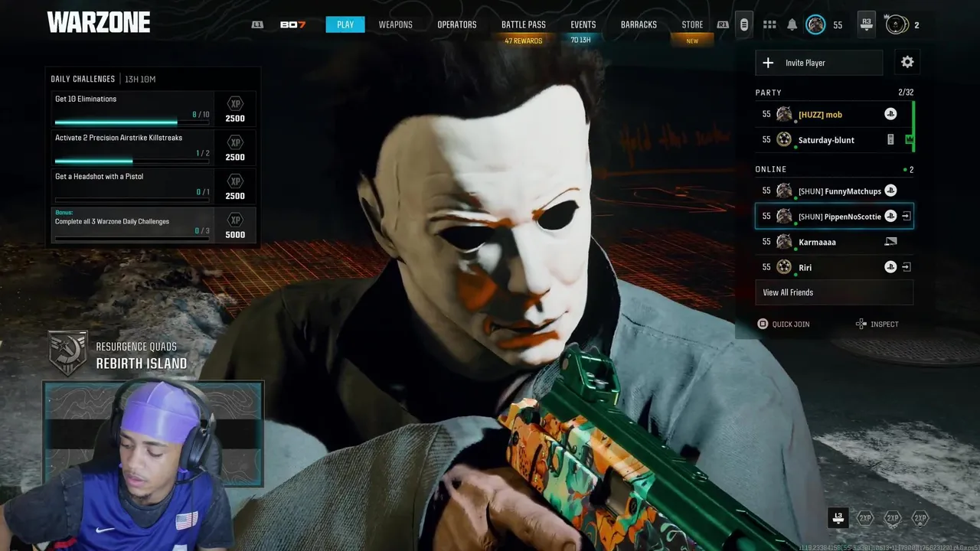Screen dimensions: 980x551
Task: Click the 2XP battle pass token icon
Action: [920, 518]
